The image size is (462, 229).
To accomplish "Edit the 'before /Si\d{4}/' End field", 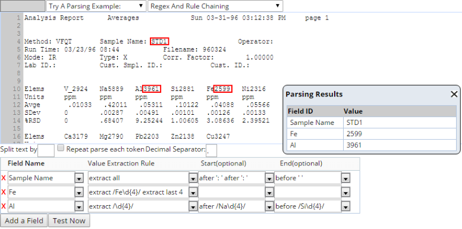I will coord(308,206).
